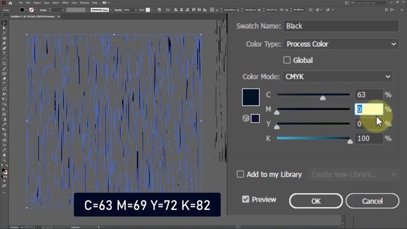Screen dimensions: 407x229
Task: Select the Pen tool
Action: 4,43
